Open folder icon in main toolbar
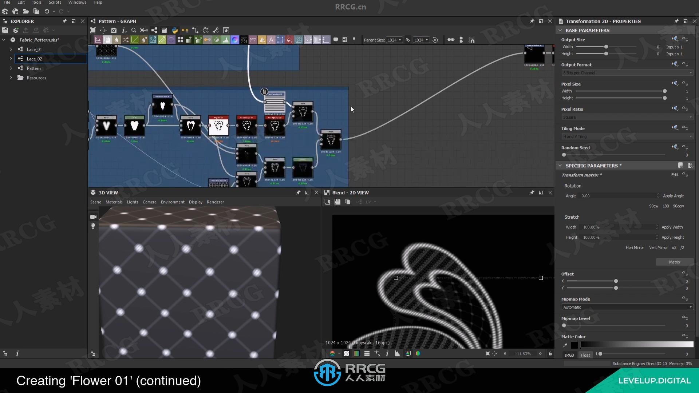Image resolution: width=699 pixels, height=393 pixels. pyautogui.click(x=26, y=11)
